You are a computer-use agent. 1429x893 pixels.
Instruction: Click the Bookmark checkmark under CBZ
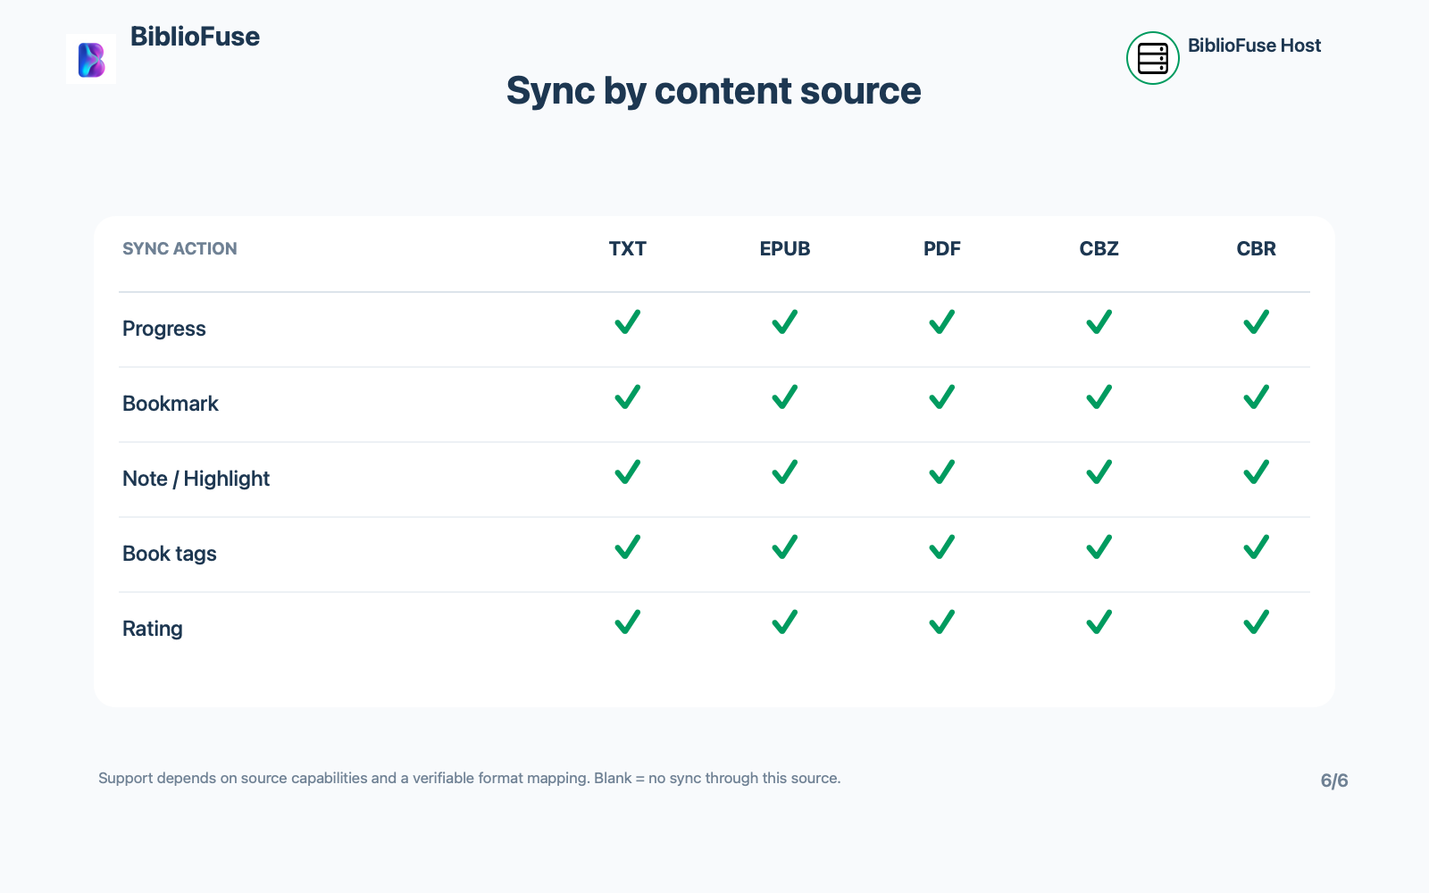(1099, 396)
